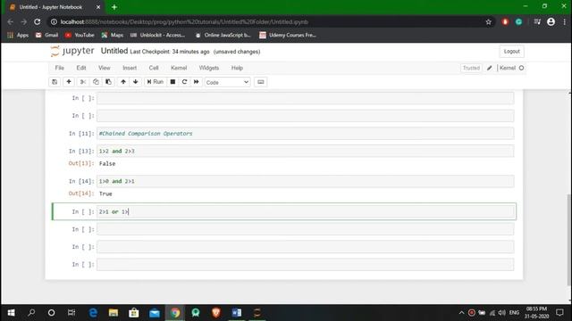Bookmark this page star icon
Viewport: 572px width, 321px height.
pyautogui.click(x=489, y=21)
